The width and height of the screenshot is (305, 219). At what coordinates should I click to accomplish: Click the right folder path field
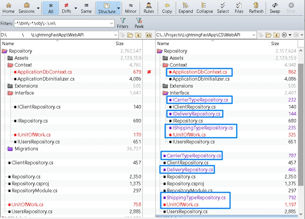pos(204,35)
